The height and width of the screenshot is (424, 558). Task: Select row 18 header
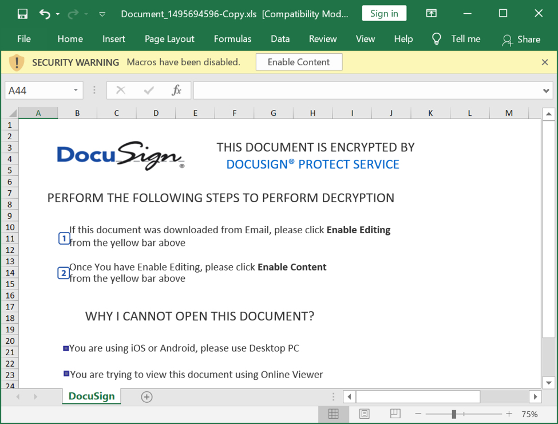10,318
